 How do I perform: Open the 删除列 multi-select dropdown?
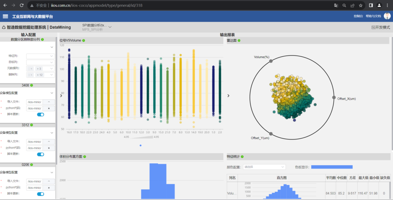click(x=40, y=75)
